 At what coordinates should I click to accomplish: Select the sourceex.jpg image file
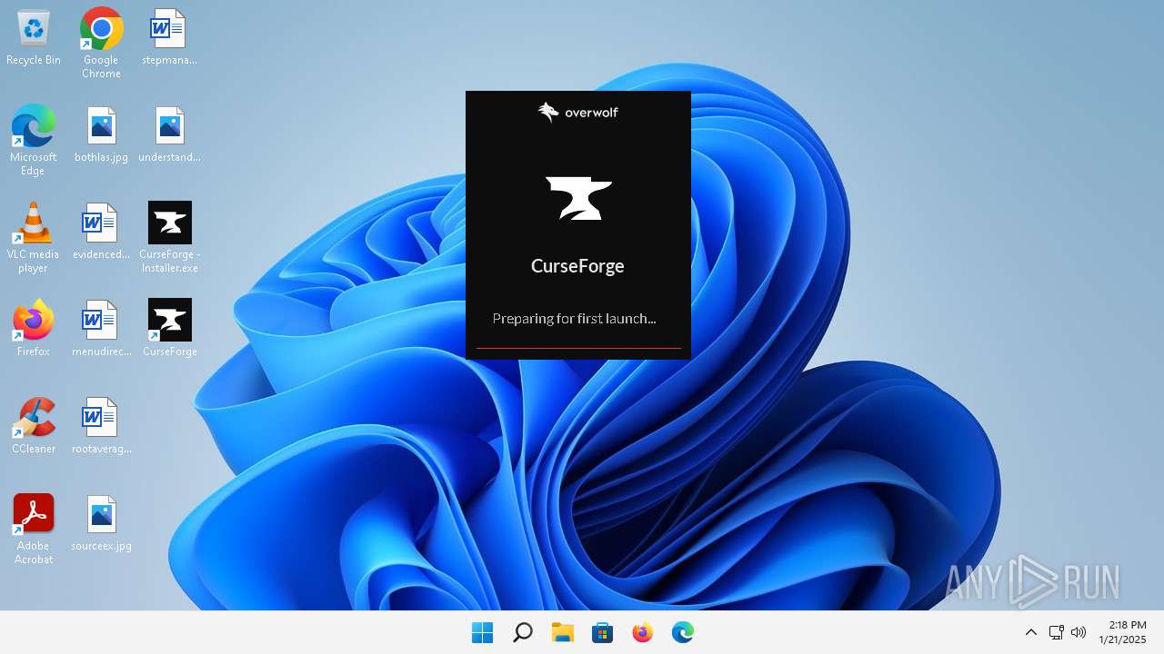(101, 523)
